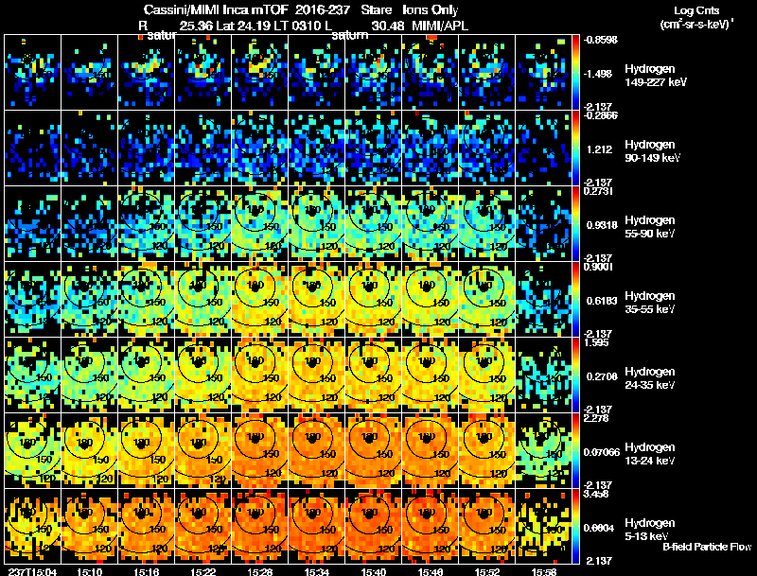Click the 'Ions Only' title text

pos(431,10)
